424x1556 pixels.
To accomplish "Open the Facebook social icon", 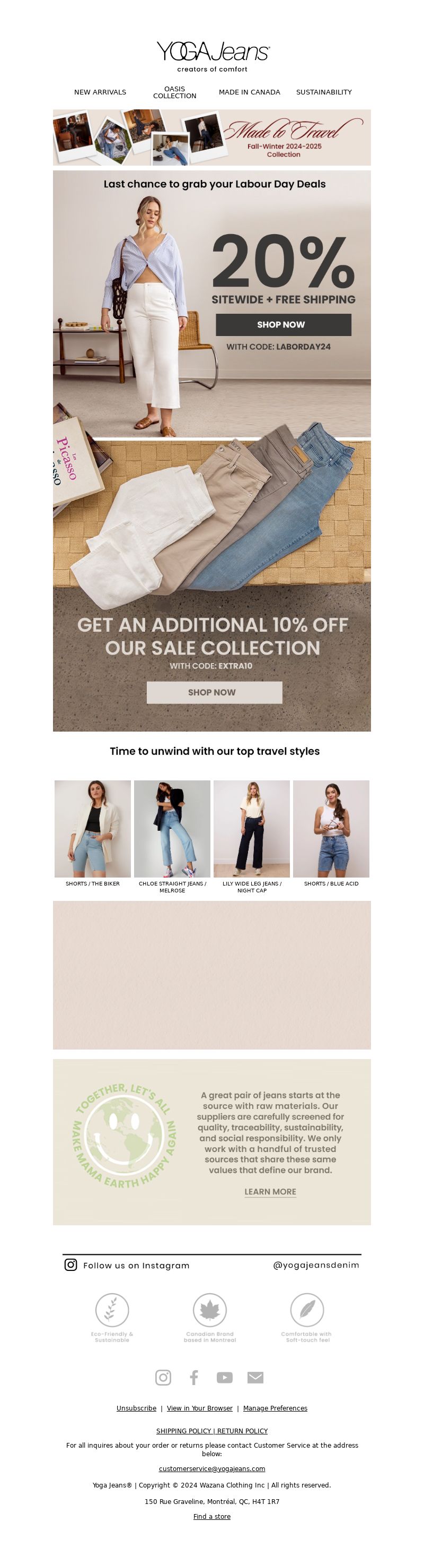I will tap(193, 1377).
